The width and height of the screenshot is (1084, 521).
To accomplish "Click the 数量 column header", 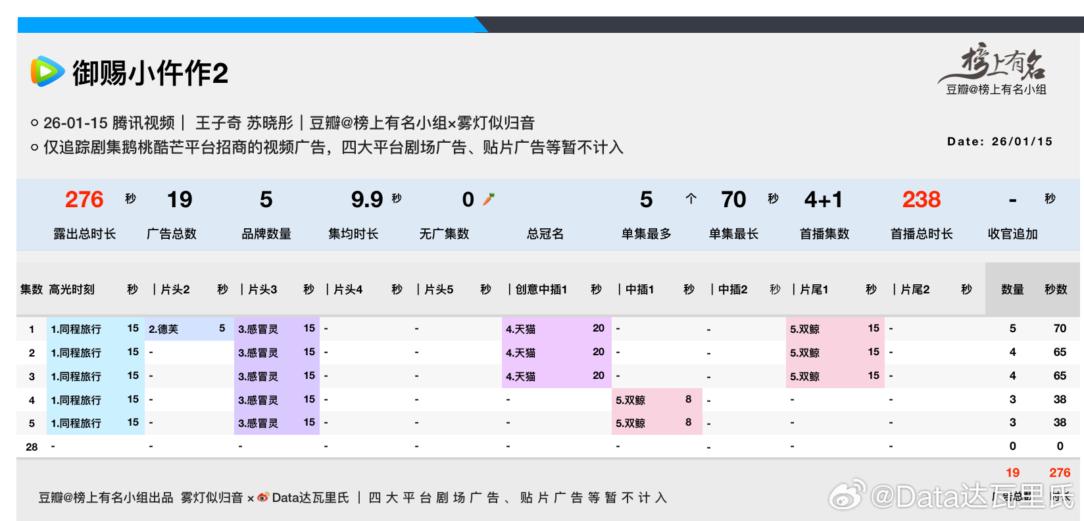I will coord(1012,289).
